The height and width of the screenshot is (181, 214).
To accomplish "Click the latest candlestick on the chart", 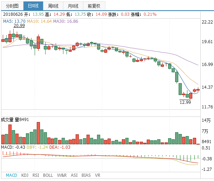I will [x=198, y=90].
